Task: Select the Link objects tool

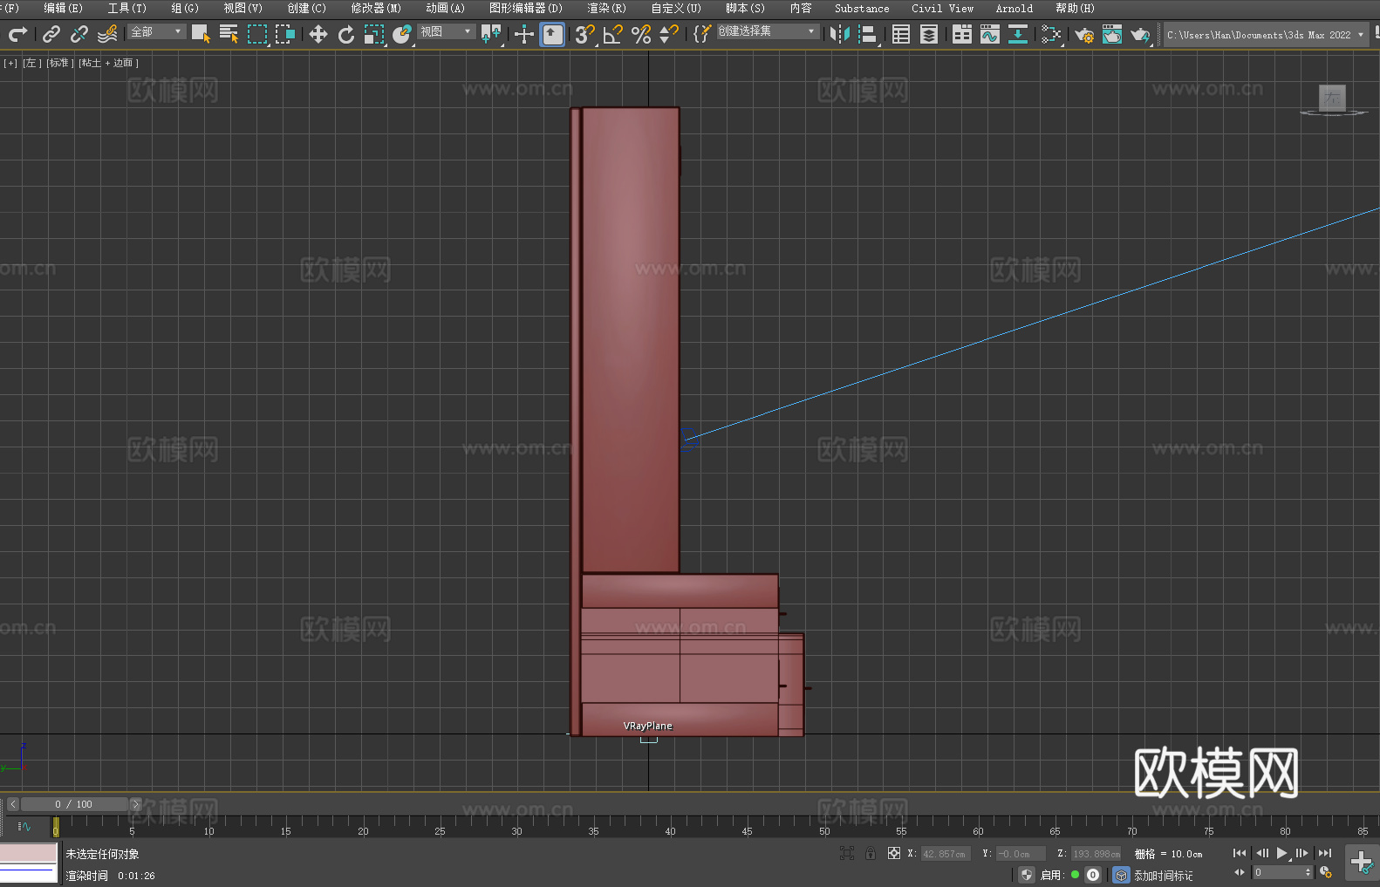Action: pyautogui.click(x=51, y=34)
